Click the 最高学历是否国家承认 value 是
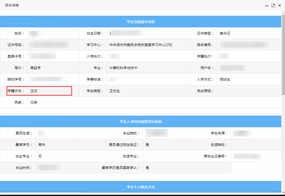This screenshot has width=285, height=196. 147,167
